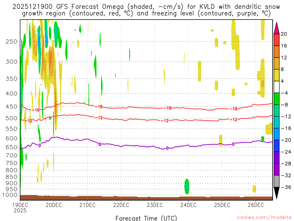Click the teal -8 to -12 colorbar segment
The width and height of the screenshot is (294, 221).
(x=276, y=110)
